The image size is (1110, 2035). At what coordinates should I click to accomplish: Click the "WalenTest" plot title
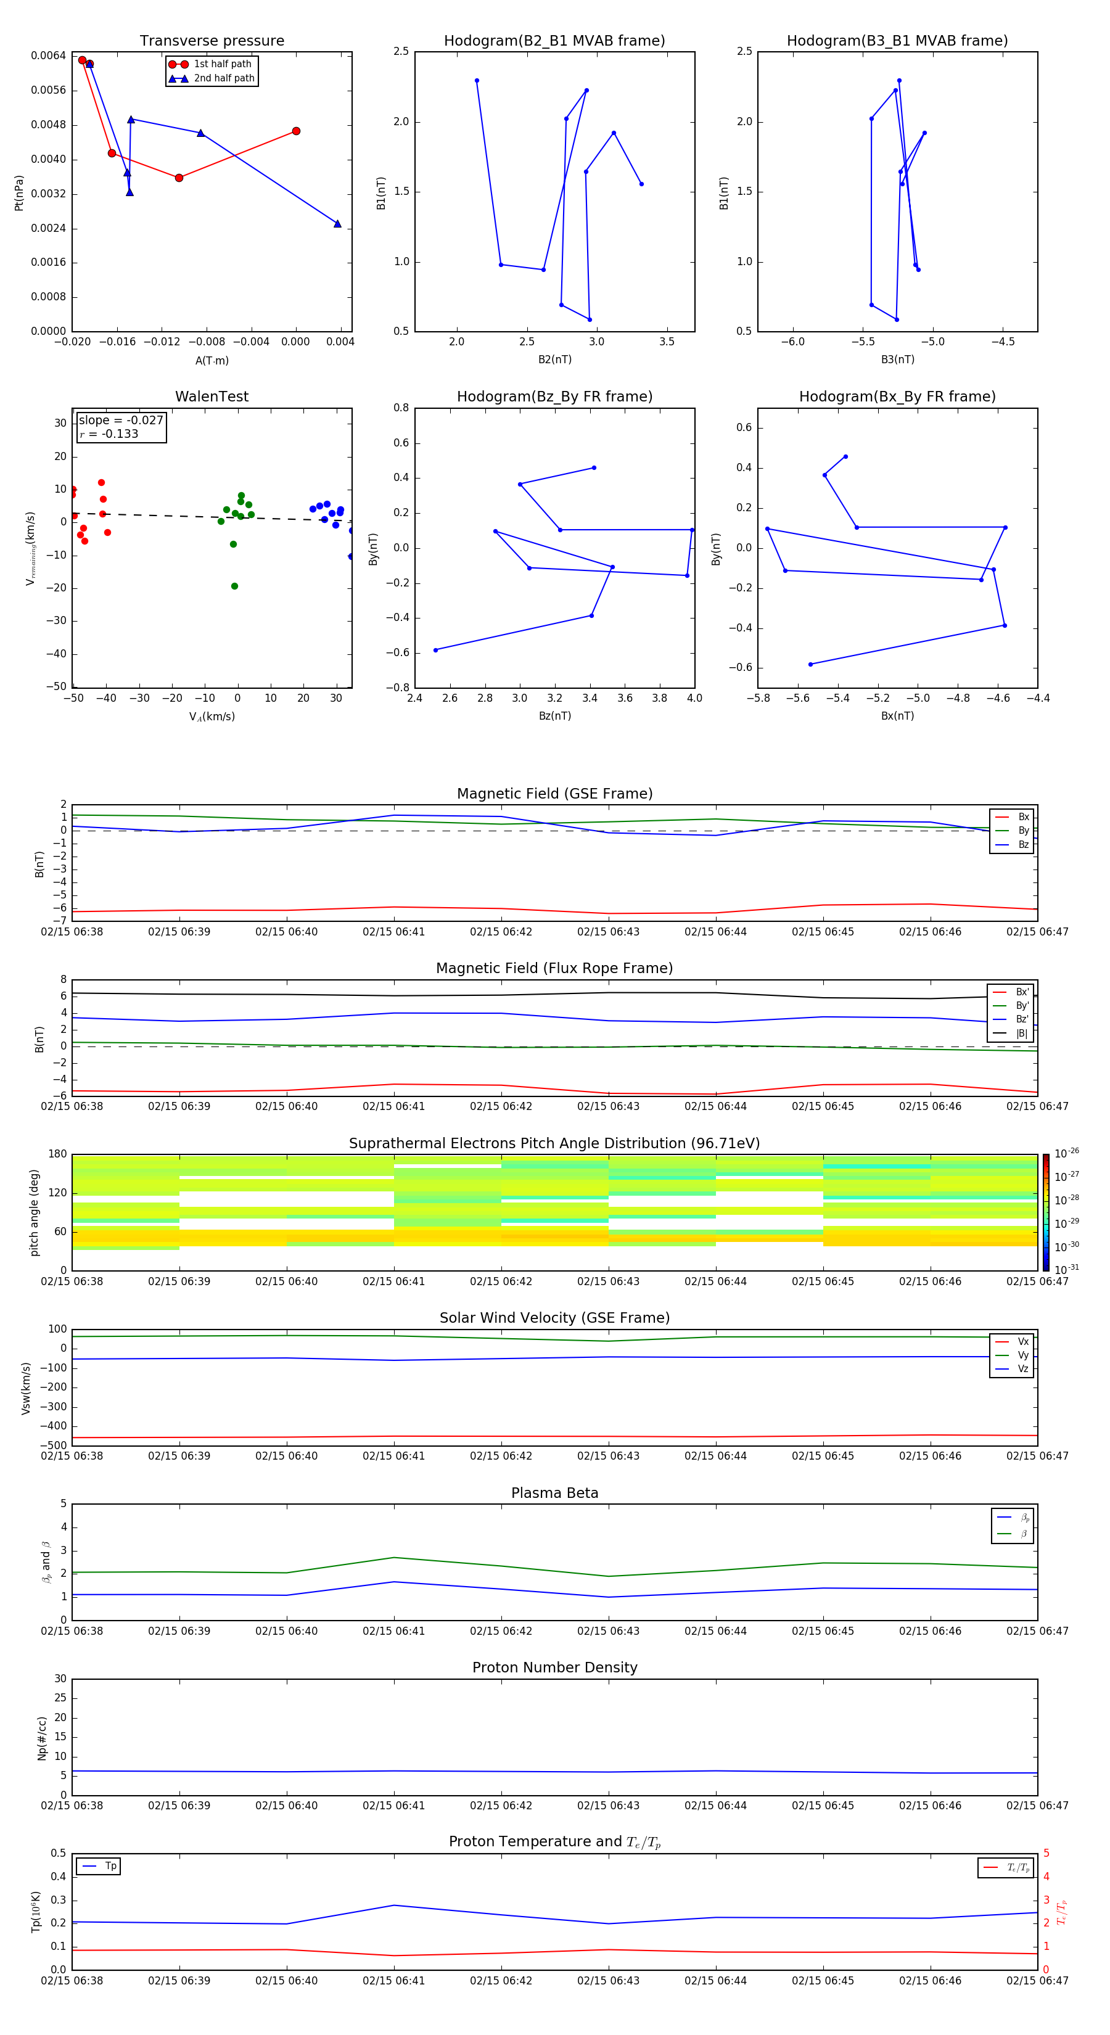pyautogui.click(x=212, y=397)
